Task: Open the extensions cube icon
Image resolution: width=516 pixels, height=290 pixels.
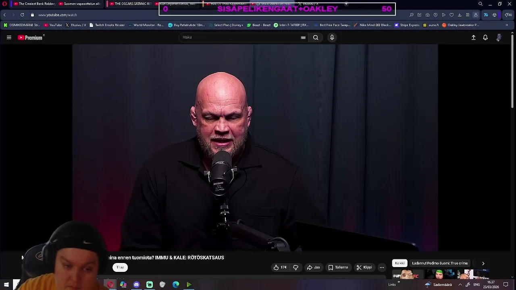Action: pos(495,15)
